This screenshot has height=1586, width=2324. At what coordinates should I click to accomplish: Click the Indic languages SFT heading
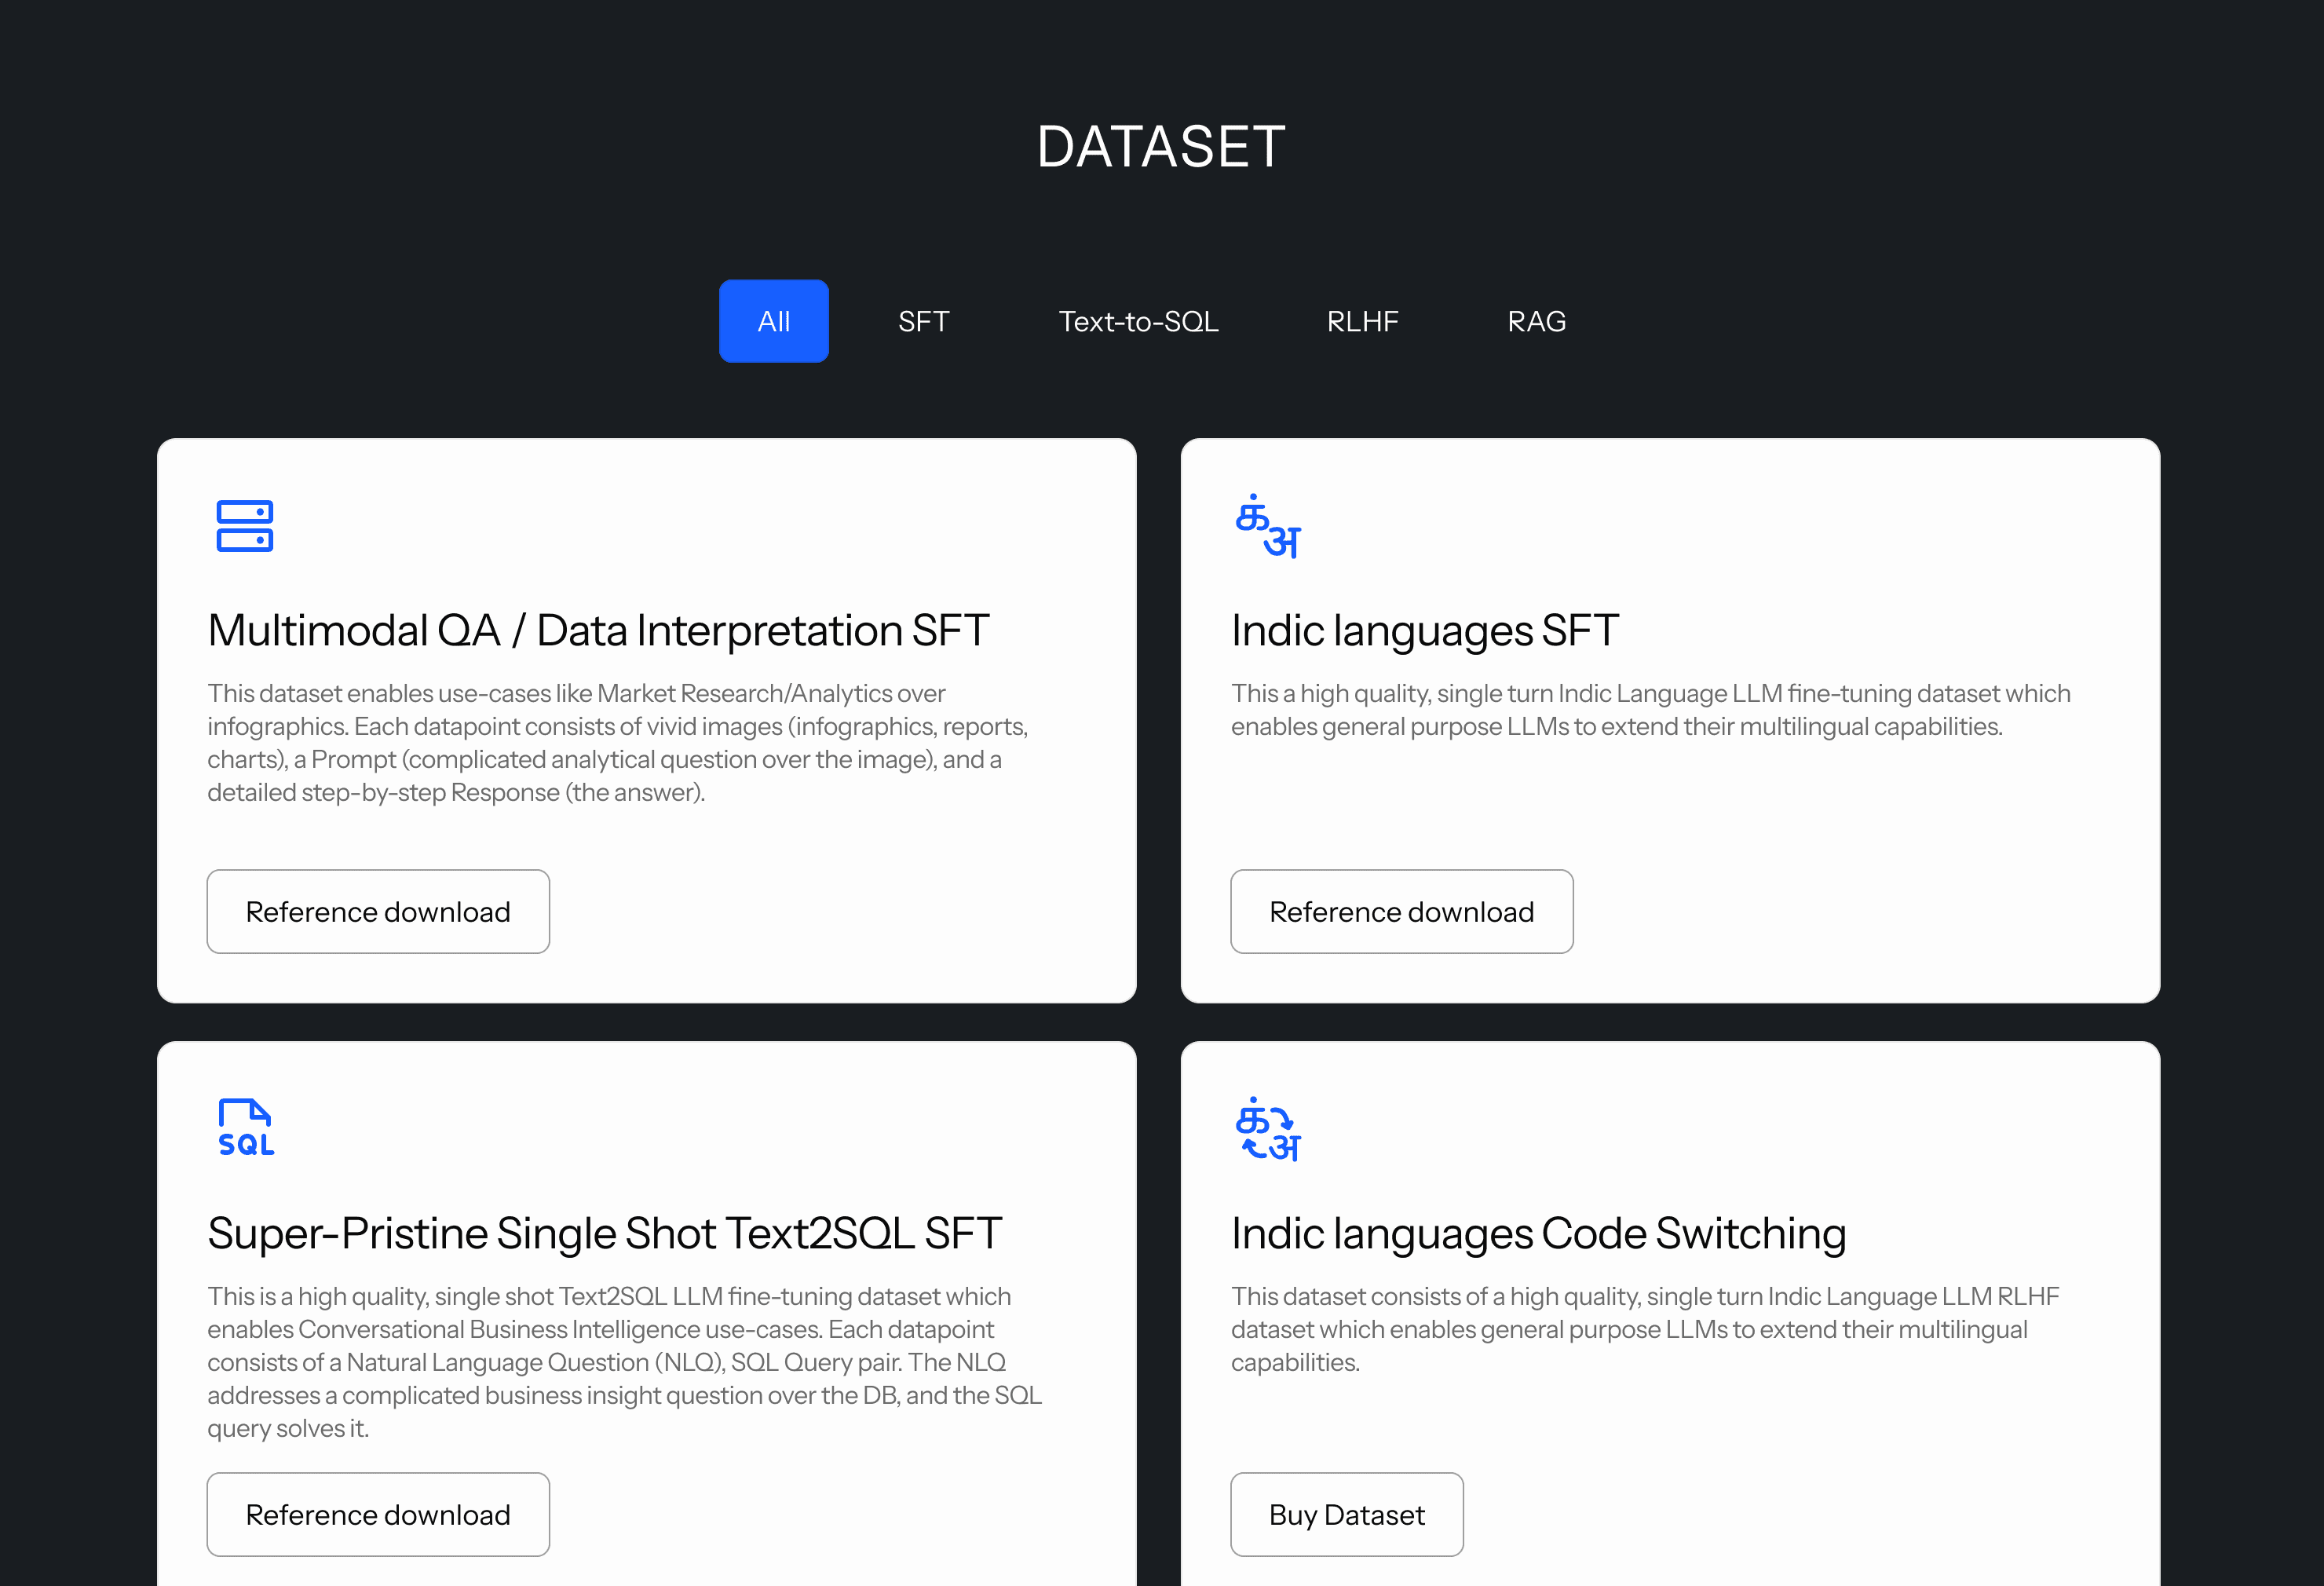[x=1424, y=631]
